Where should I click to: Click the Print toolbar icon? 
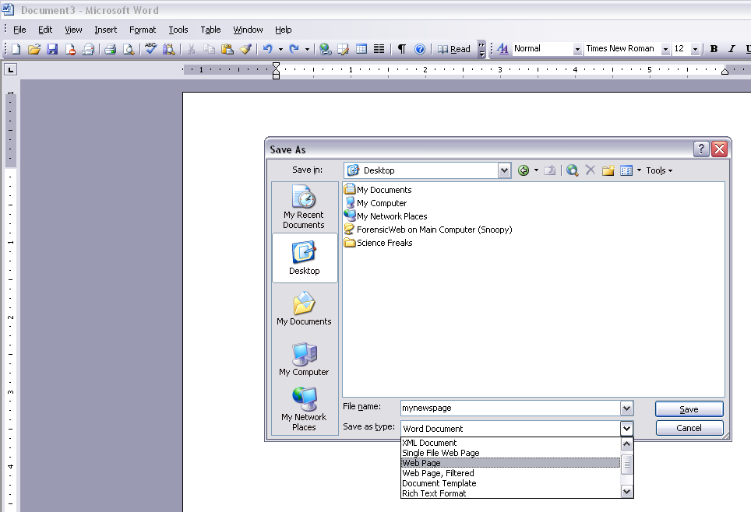tap(110, 49)
